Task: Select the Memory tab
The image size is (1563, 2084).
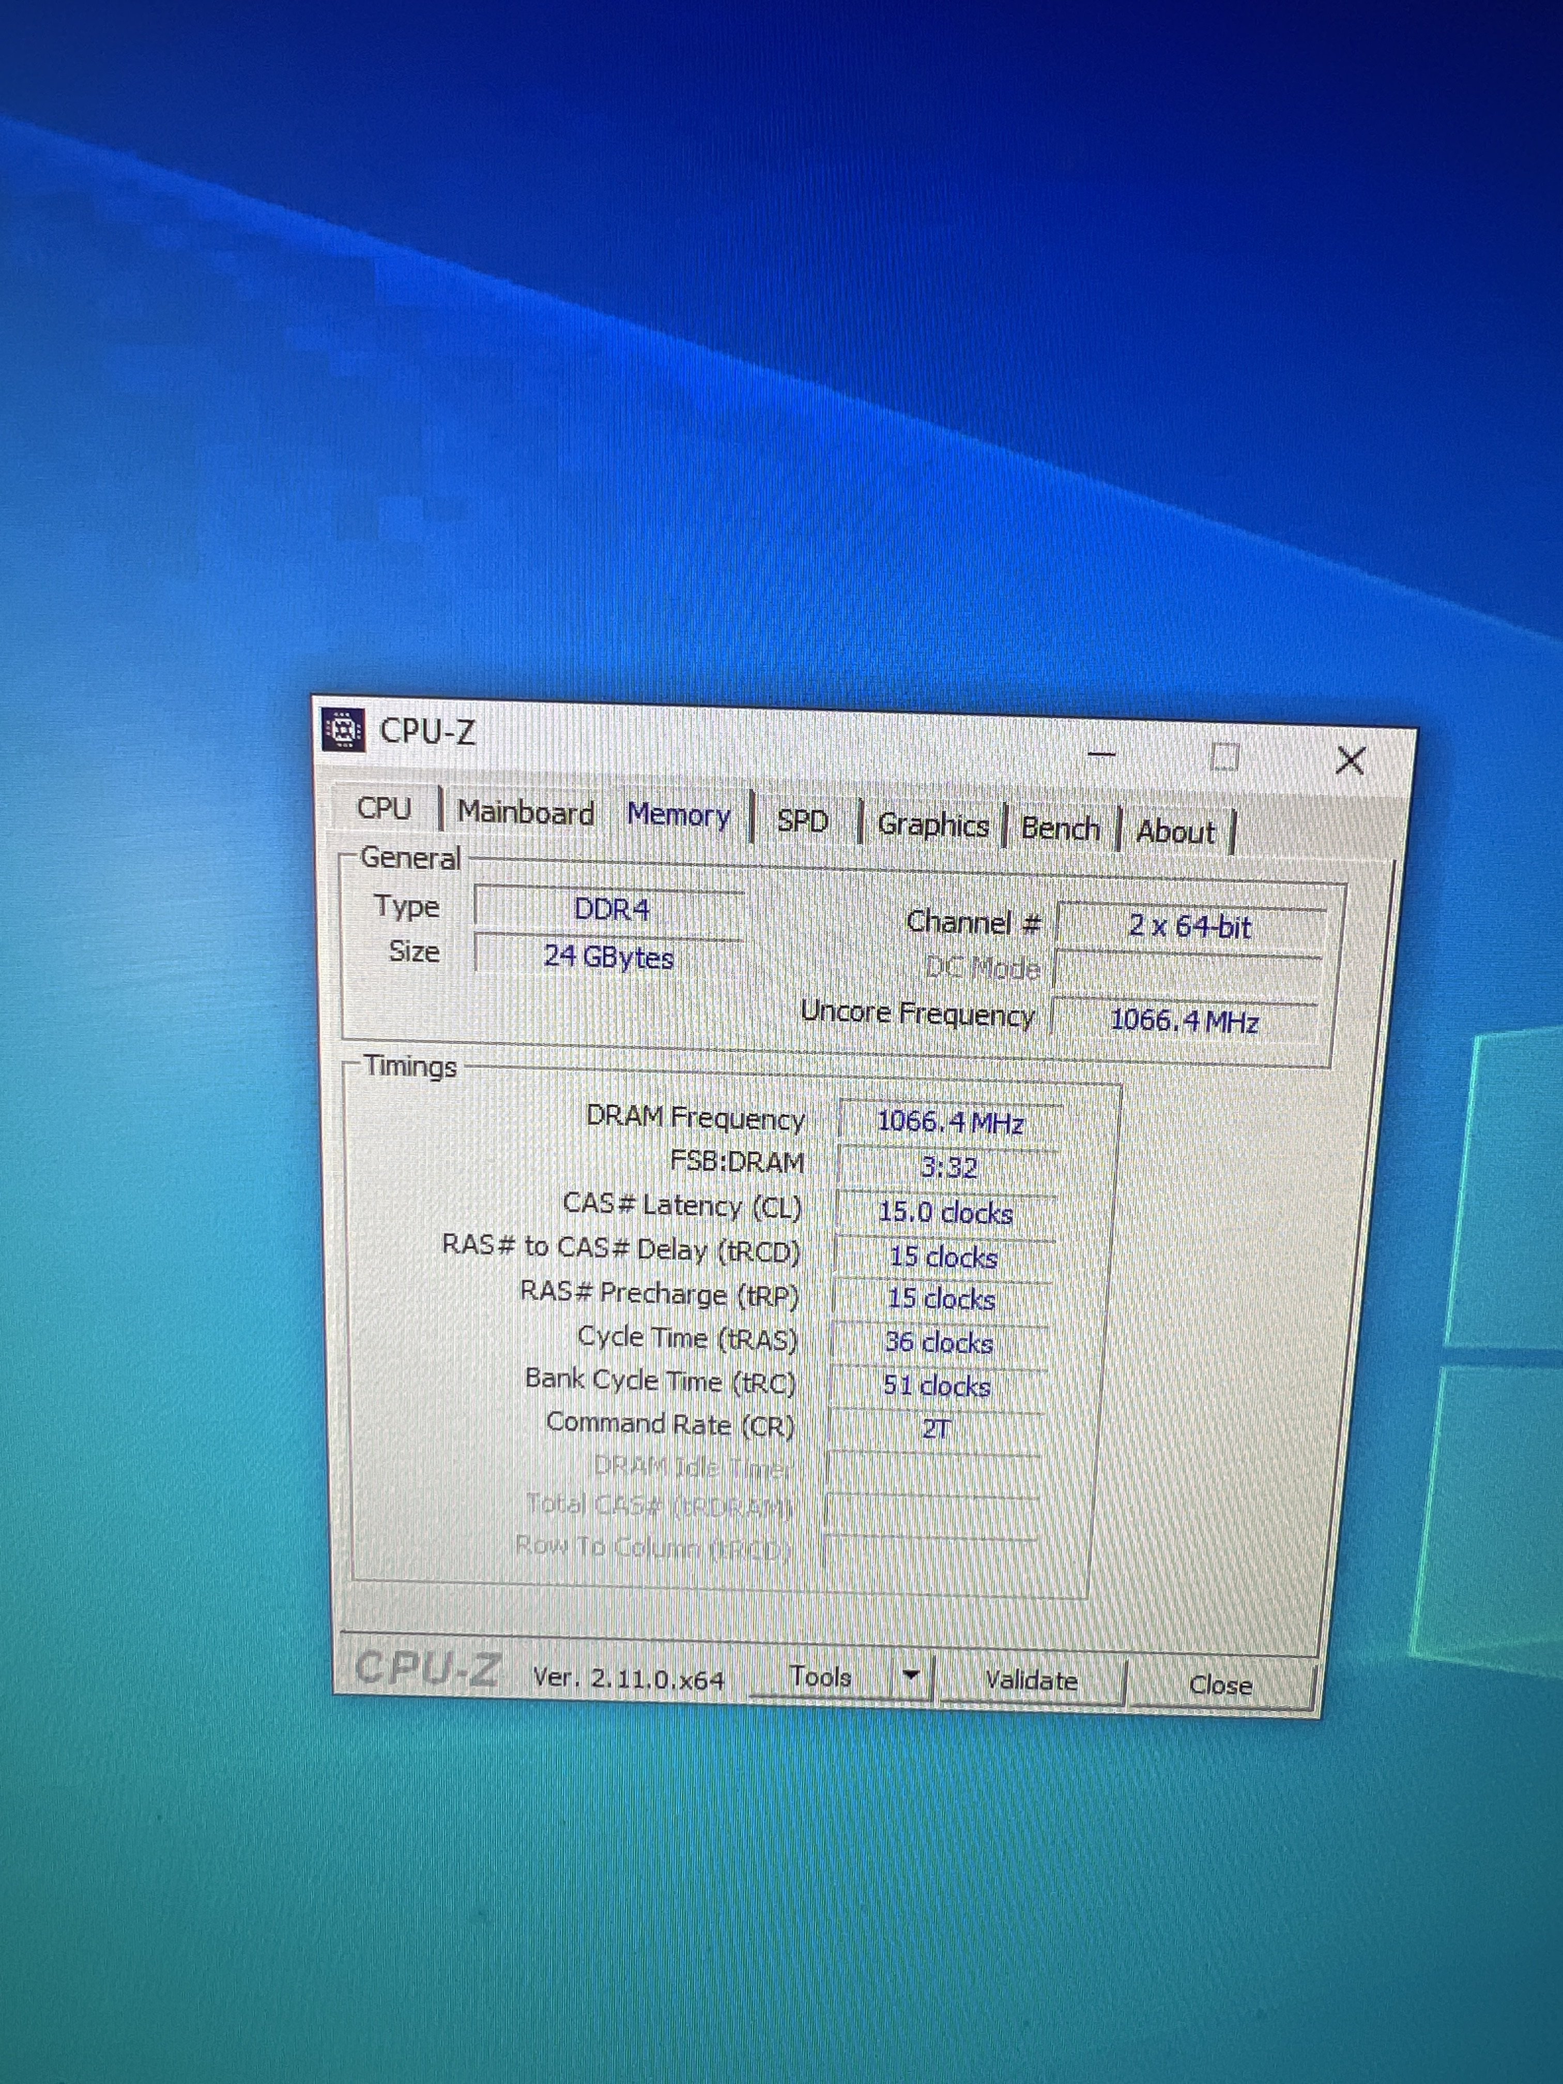Action: click(x=678, y=815)
